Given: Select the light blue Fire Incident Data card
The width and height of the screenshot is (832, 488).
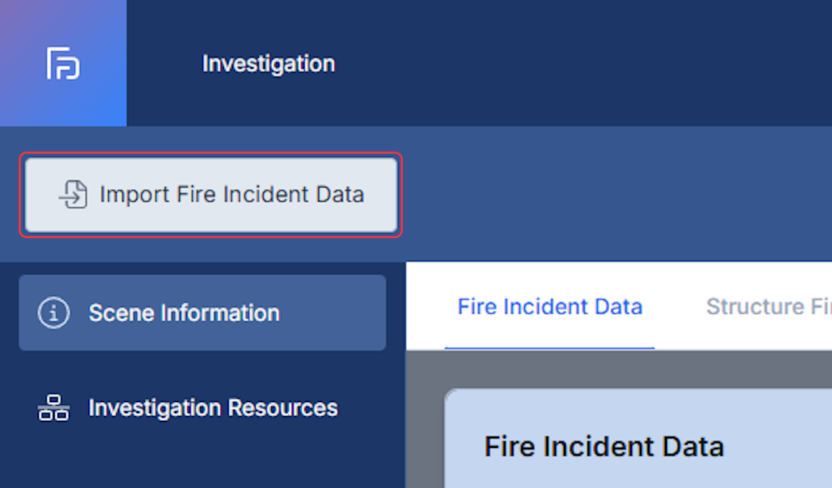Looking at the screenshot, I should (638, 438).
